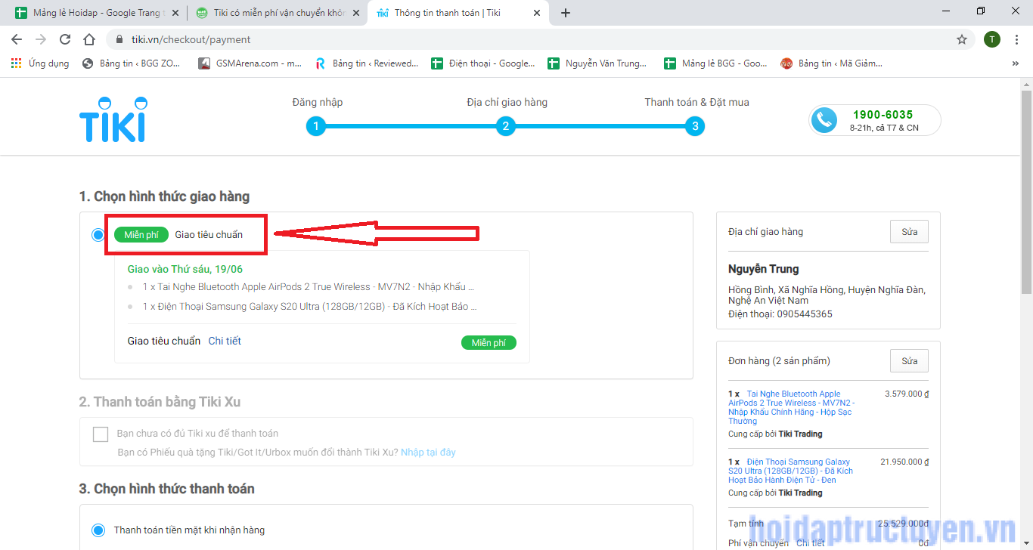Click the recipient name Nguyễn Trung
Image resolution: width=1033 pixels, height=550 pixels.
pos(763,269)
